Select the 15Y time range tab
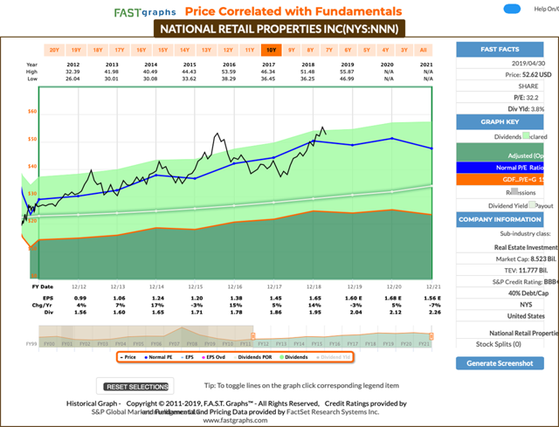The image size is (559, 427). [163, 50]
